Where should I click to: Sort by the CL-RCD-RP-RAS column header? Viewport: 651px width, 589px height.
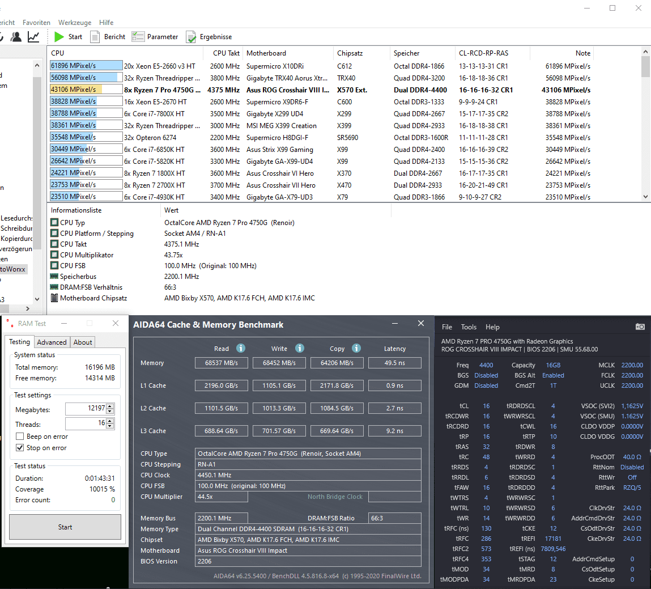point(492,53)
